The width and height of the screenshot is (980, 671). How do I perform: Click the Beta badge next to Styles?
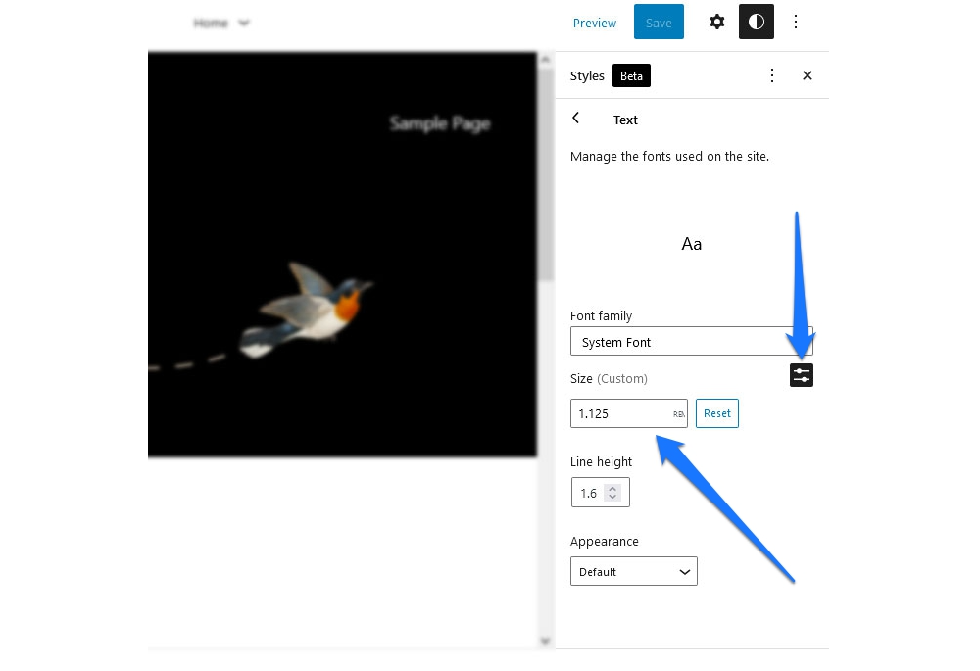click(x=631, y=75)
